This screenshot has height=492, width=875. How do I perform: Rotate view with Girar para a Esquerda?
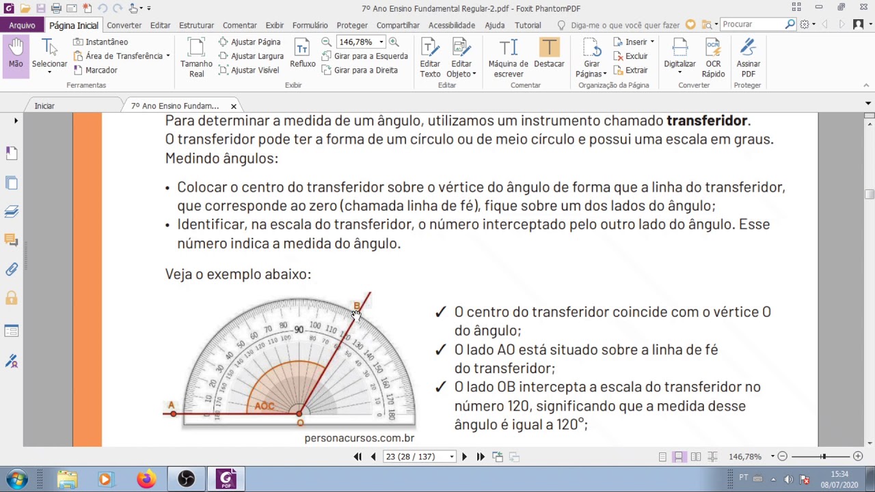(364, 56)
